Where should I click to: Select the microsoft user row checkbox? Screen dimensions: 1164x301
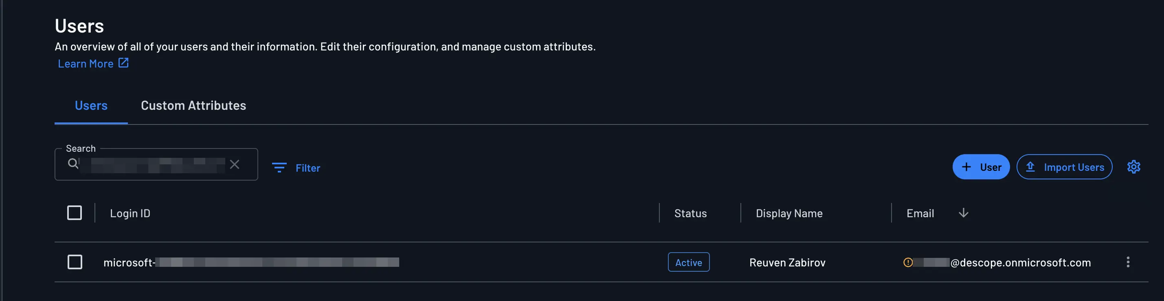[x=75, y=262]
